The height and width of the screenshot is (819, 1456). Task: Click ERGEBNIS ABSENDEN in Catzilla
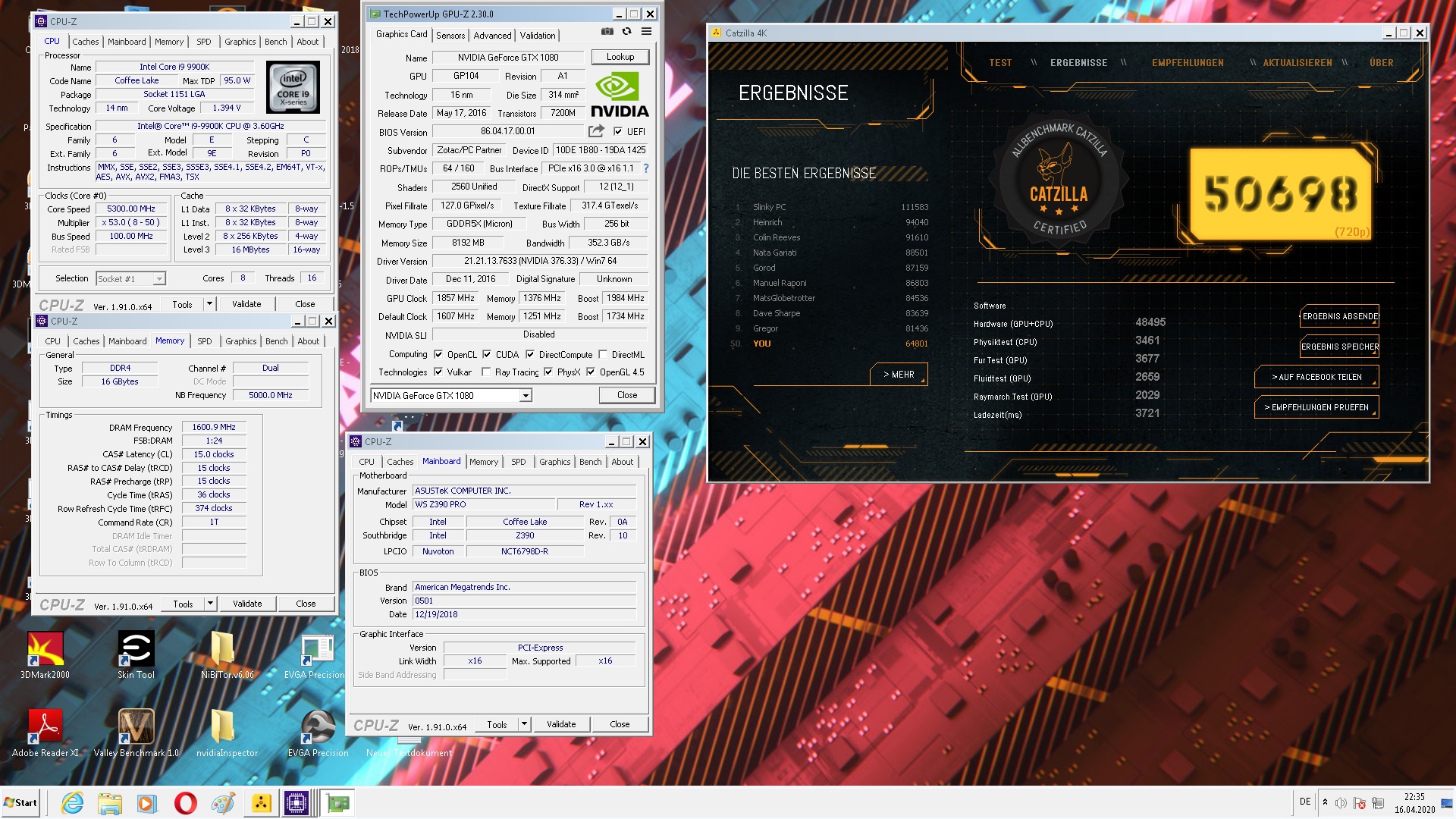[1340, 316]
